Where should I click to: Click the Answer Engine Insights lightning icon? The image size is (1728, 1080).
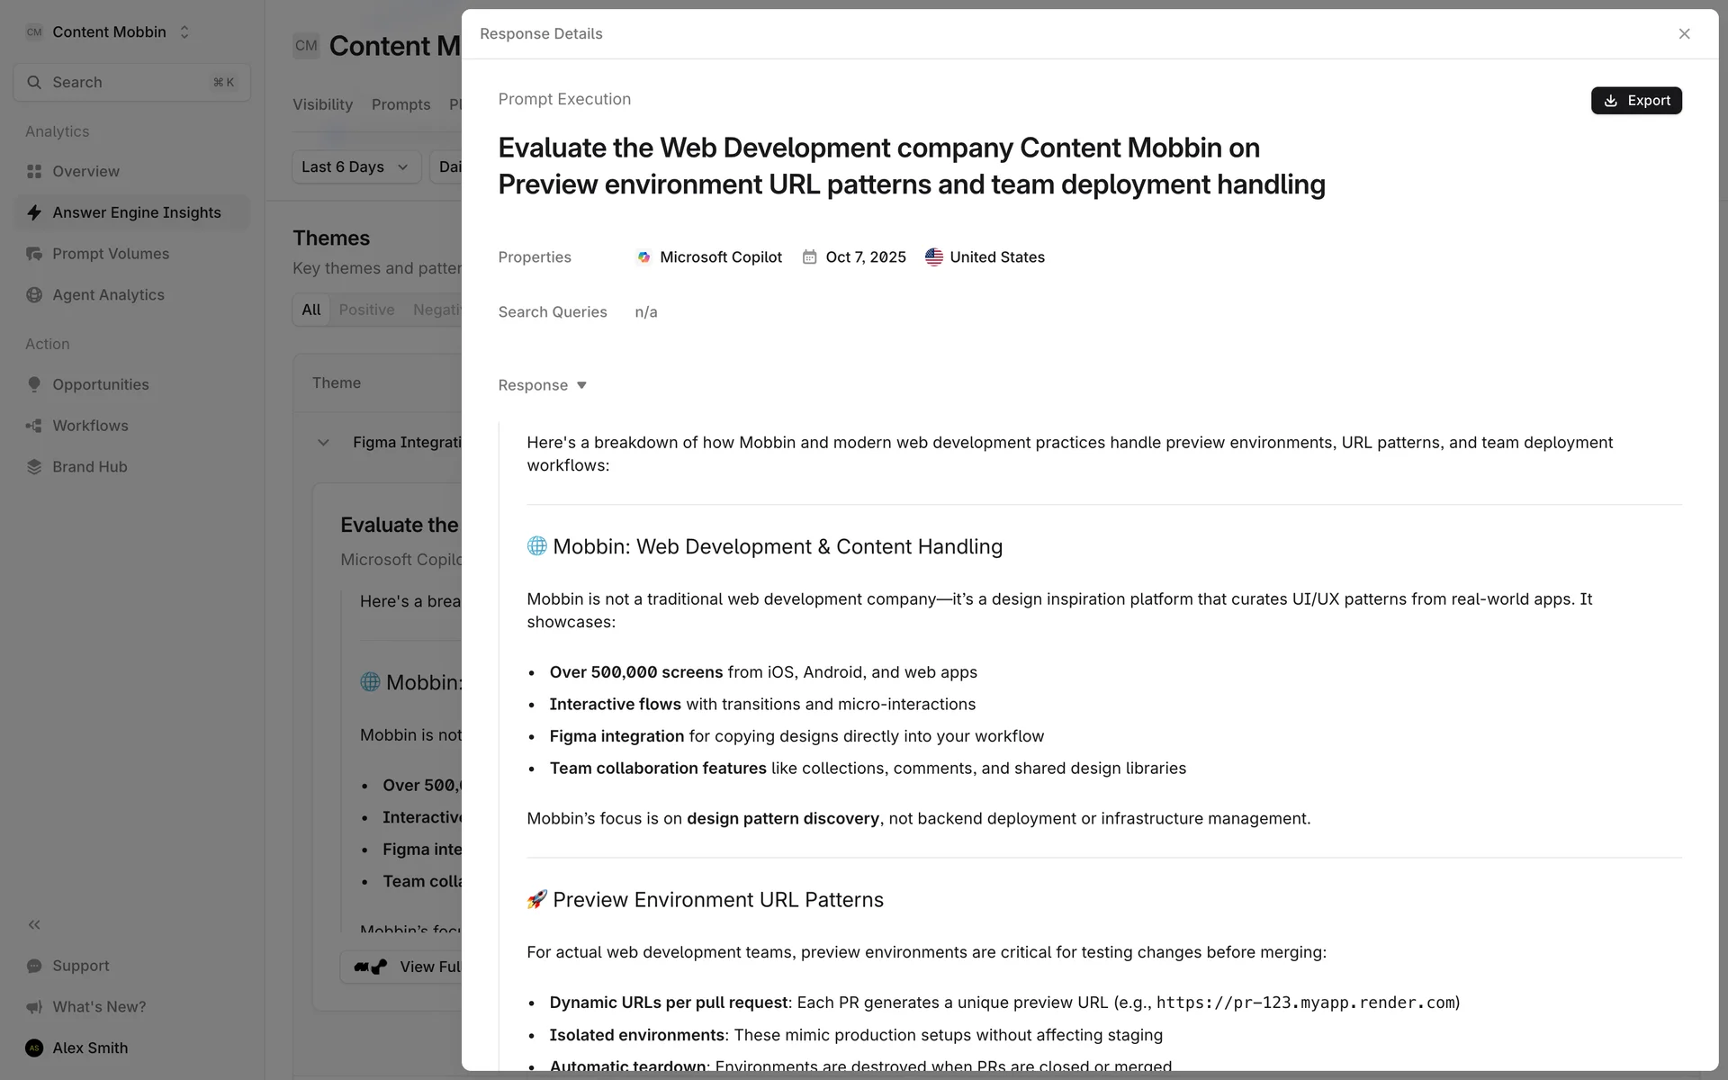[34, 212]
